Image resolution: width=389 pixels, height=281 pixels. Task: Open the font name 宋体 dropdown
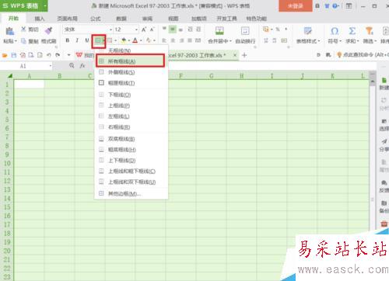(x=110, y=29)
